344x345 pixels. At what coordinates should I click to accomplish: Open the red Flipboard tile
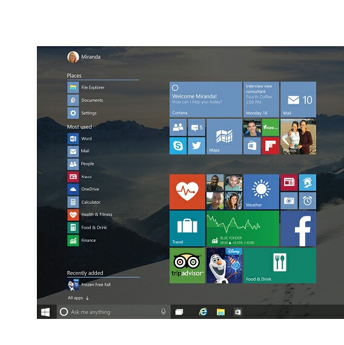coord(271,146)
